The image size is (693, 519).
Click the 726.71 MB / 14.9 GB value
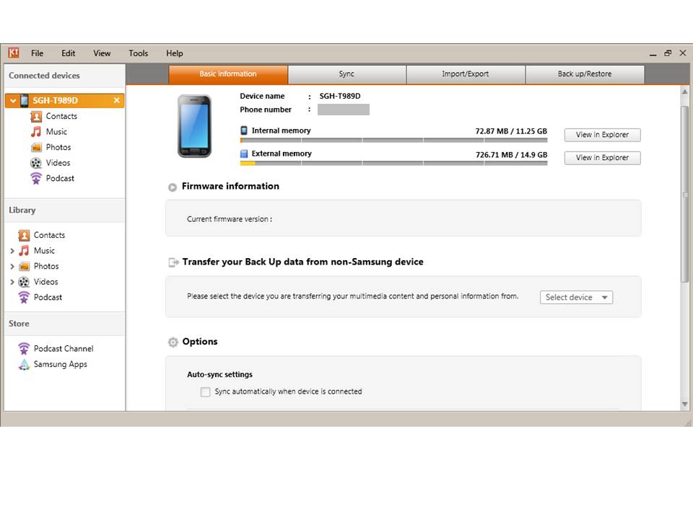coord(511,155)
